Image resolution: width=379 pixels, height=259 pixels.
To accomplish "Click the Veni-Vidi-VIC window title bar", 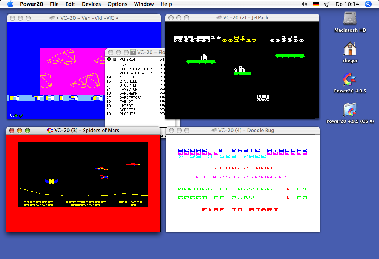I will (x=84, y=18).
